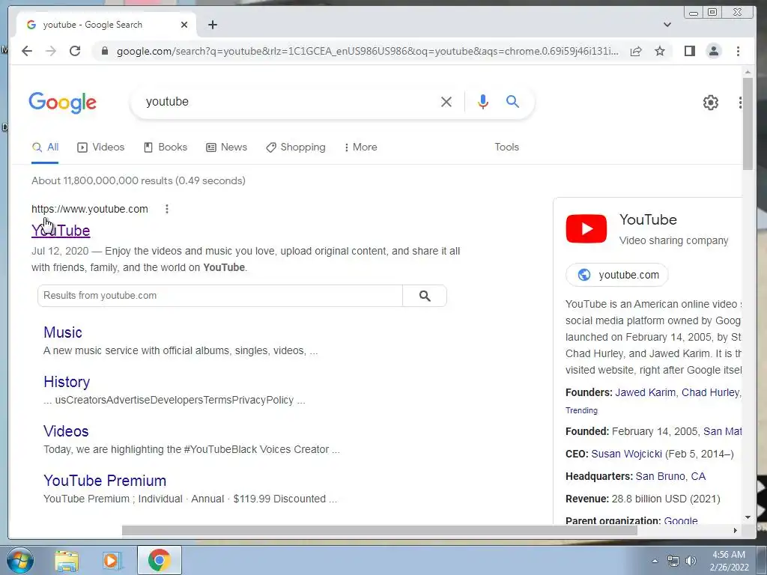
Task: Select the All results tab
Action: click(45, 147)
